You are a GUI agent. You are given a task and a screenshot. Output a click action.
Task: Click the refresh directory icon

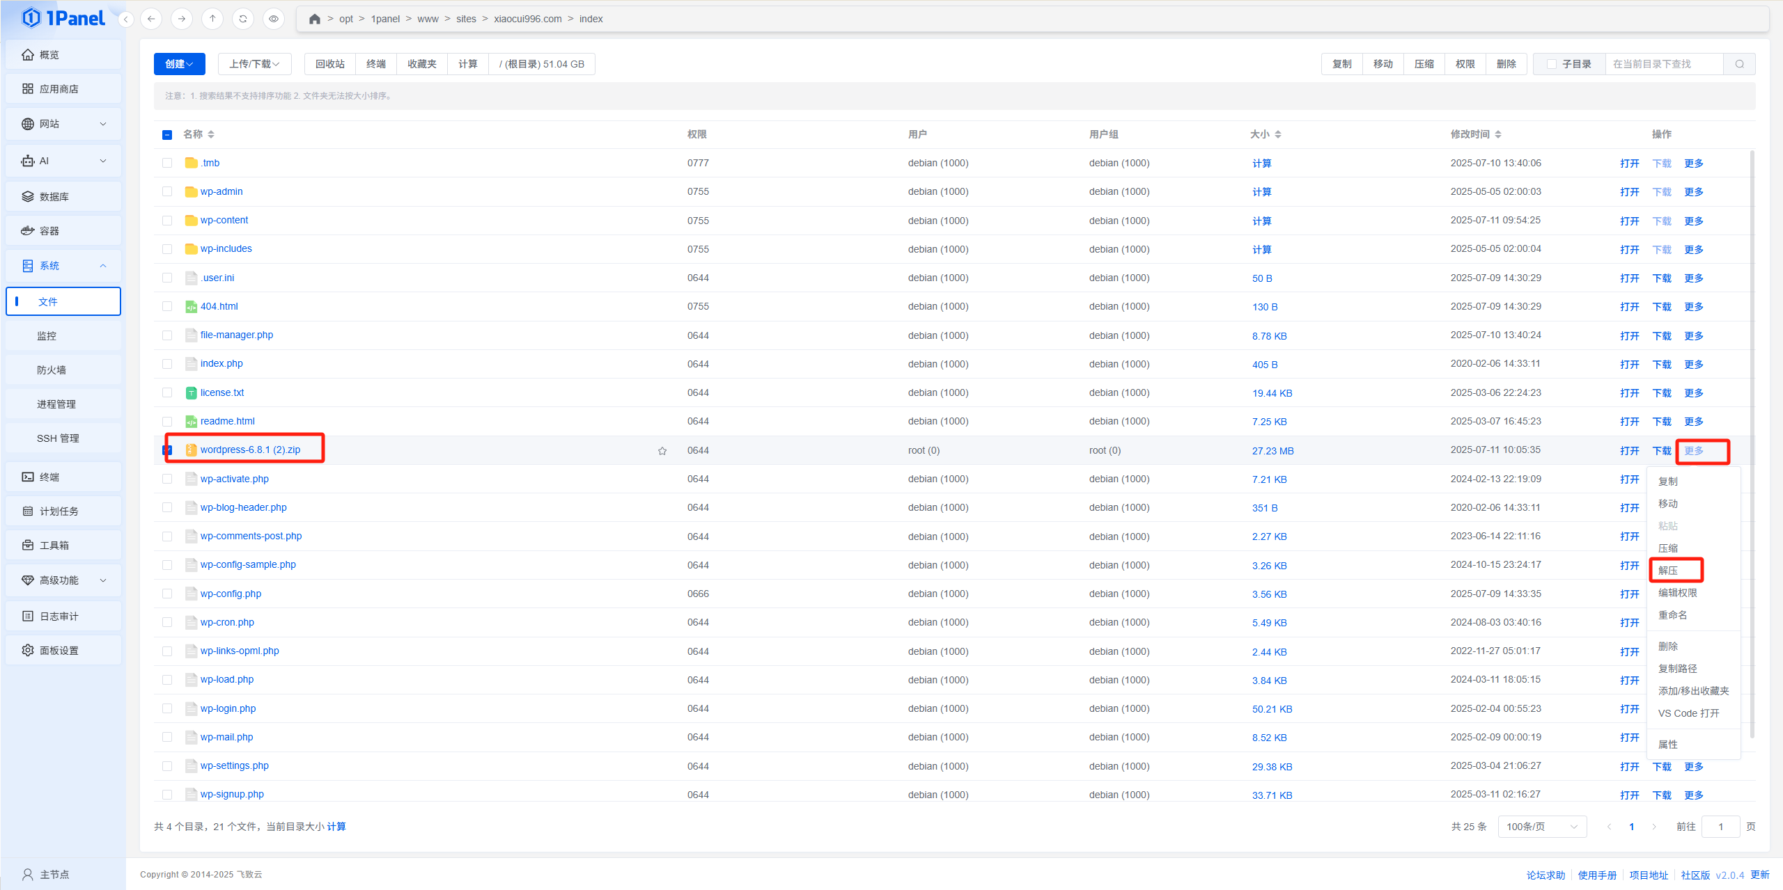point(243,19)
